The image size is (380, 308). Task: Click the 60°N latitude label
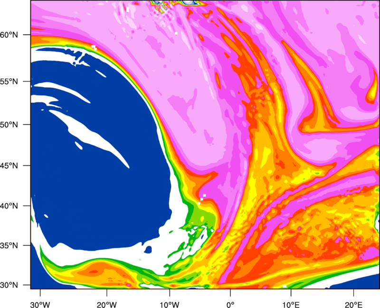pos(9,35)
